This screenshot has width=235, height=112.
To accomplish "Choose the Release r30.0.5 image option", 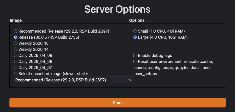I will click(x=16, y=37).
